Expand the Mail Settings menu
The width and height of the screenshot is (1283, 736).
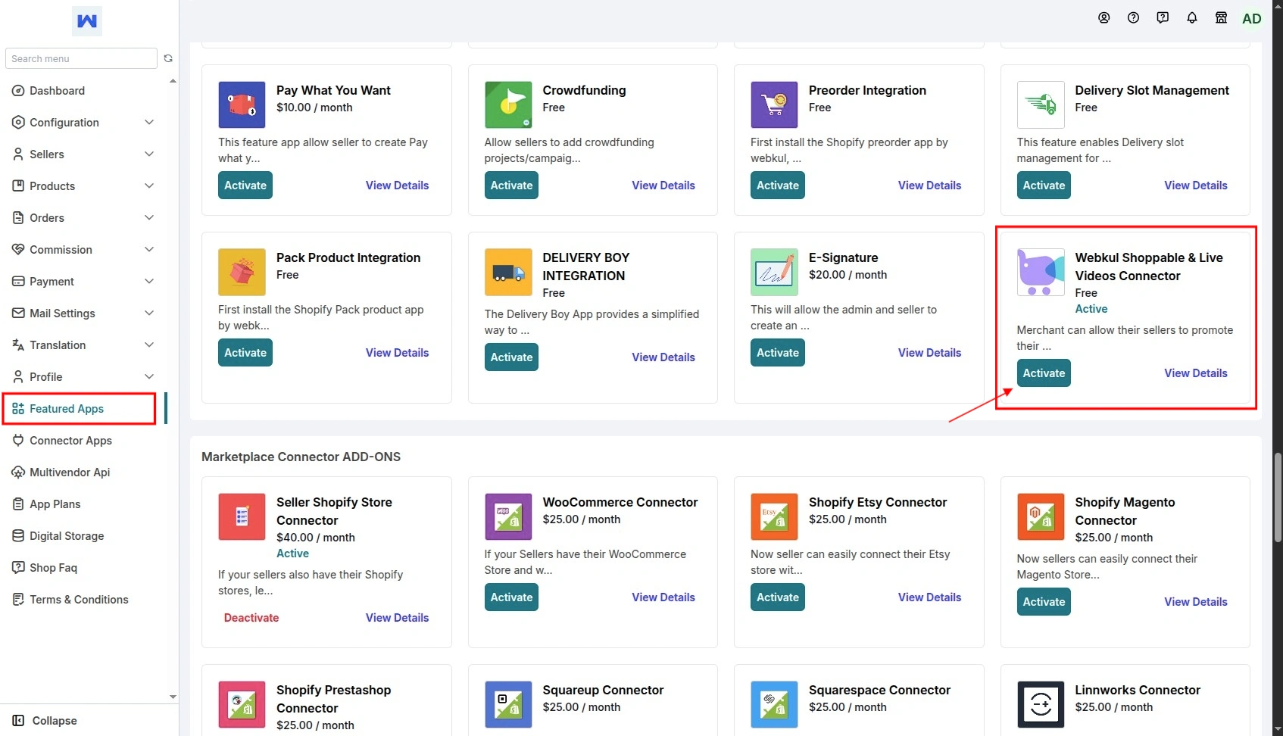(x=83, y=313)
